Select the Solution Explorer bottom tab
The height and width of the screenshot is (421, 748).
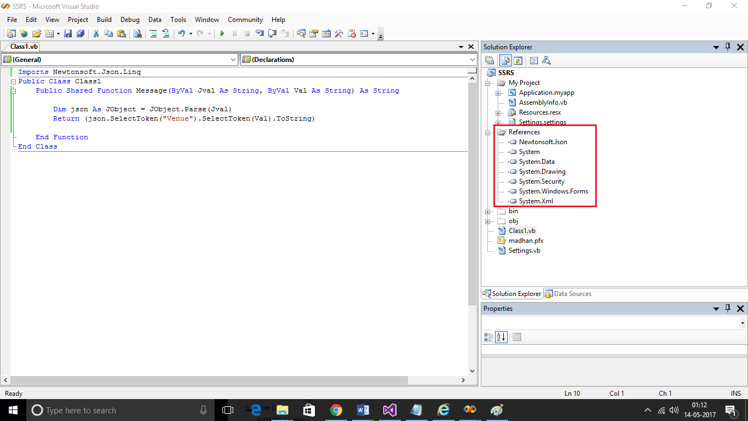(512, 294)
